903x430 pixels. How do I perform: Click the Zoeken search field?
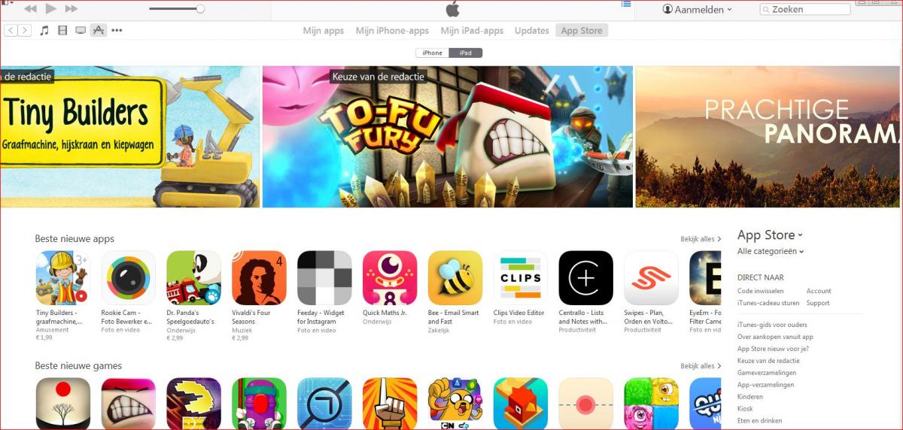[805, 9]
